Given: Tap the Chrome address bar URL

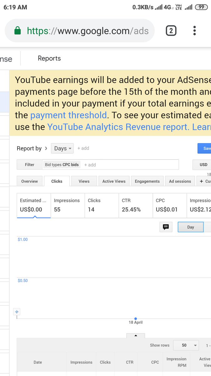Looking at the screenshot, I should 88,31.
